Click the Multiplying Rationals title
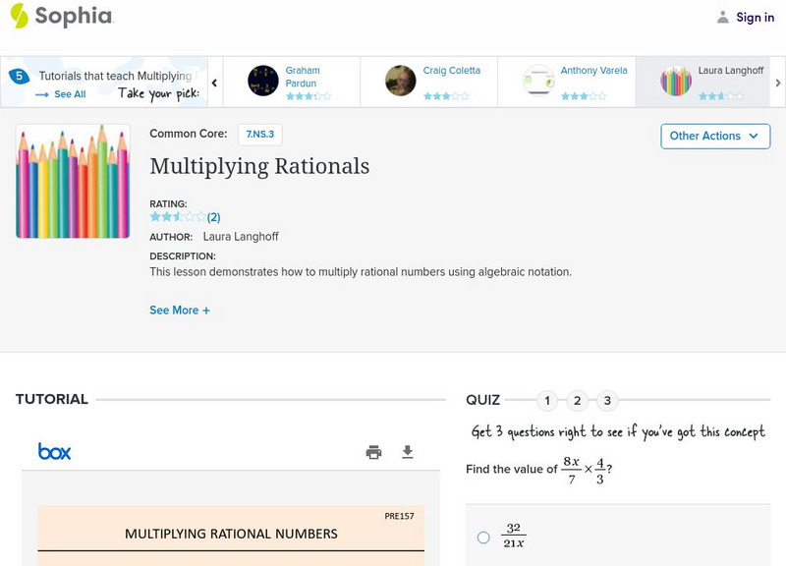Viewport: 786px width, 566px height. tap(259, 166)
